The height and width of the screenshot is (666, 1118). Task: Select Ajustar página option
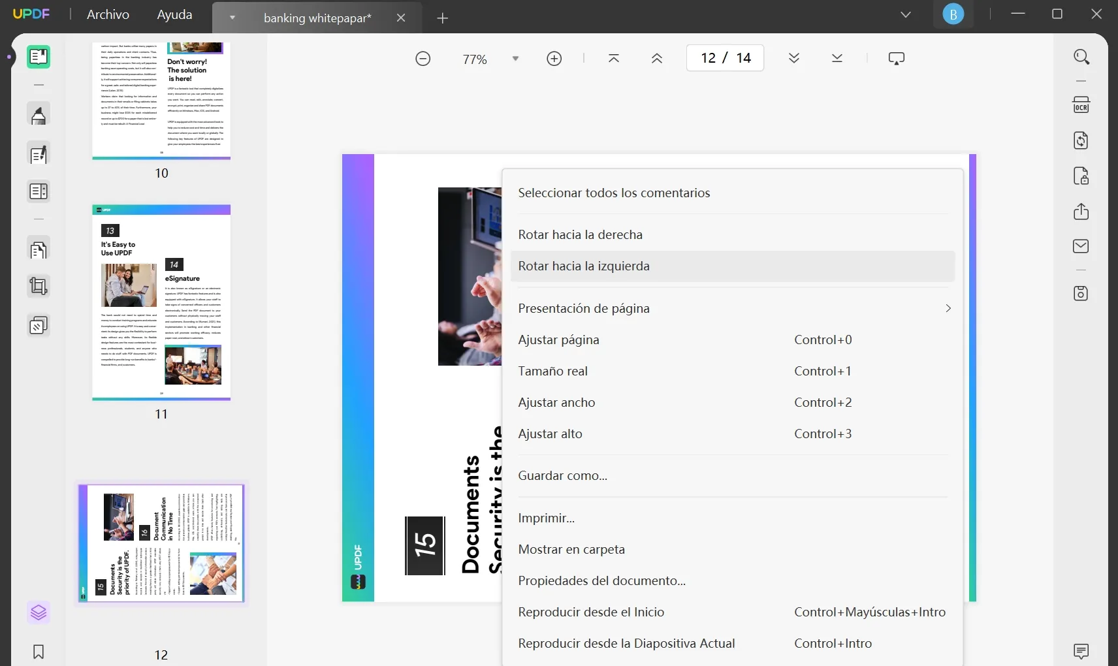[733, 340]
